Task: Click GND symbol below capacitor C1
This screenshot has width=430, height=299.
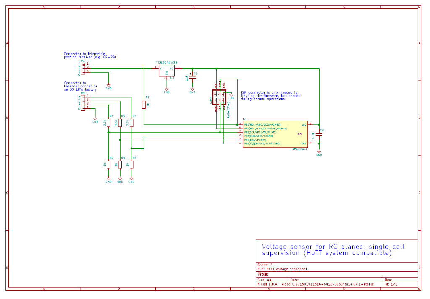Action: point(192,91)
